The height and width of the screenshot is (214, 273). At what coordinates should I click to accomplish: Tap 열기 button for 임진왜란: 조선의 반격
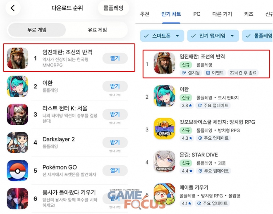coord(115,58)
